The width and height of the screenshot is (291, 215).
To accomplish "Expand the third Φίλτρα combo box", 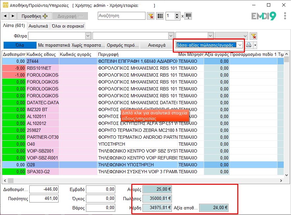I will tap(210, 36).
